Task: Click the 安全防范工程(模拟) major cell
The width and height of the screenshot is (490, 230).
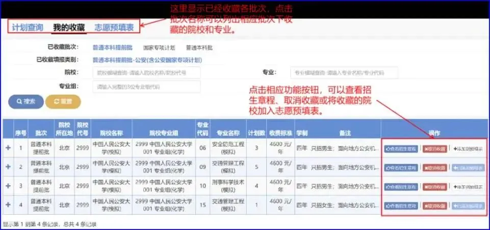Action: coord(228,148)
